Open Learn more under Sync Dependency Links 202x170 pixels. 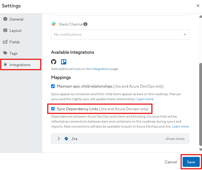[x=180, y=127]
